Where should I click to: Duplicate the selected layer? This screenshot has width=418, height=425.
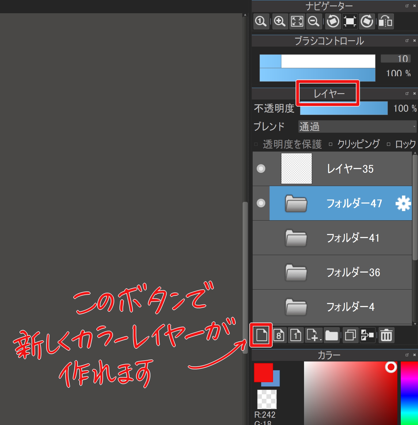click(x=350, y=335)
